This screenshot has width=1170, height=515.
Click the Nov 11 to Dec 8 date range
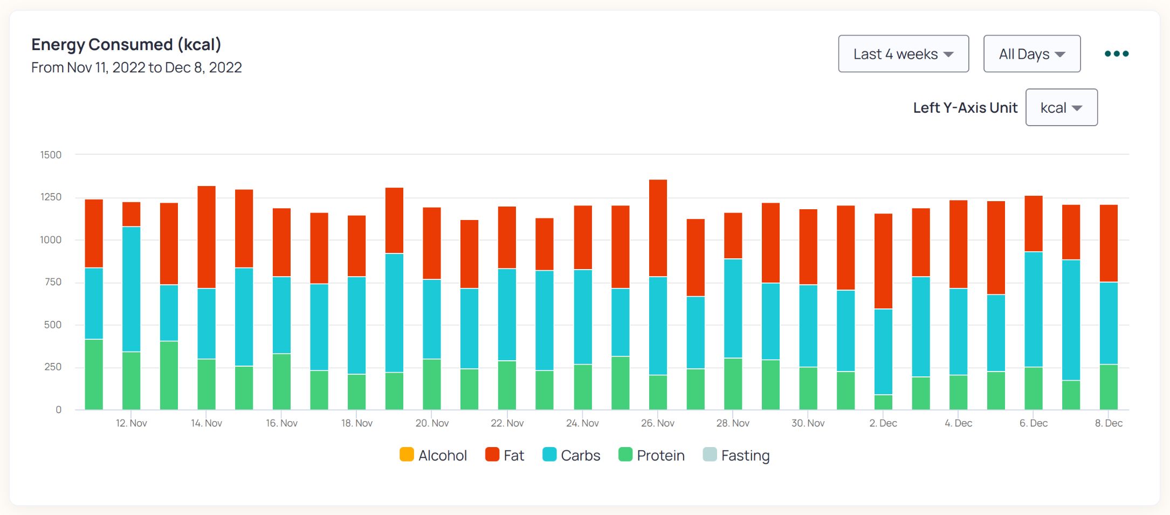tap(136, 67)
